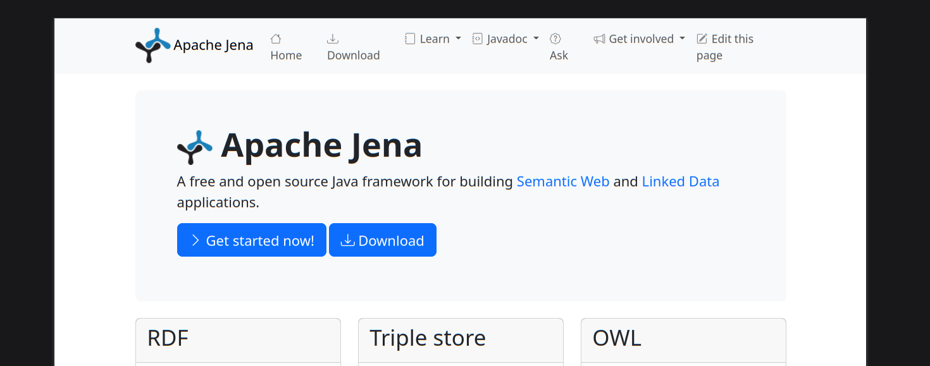Screen dimensions: 930x366
Task: Click the Apache Jena brand text
Action: [x=213, y=45]
